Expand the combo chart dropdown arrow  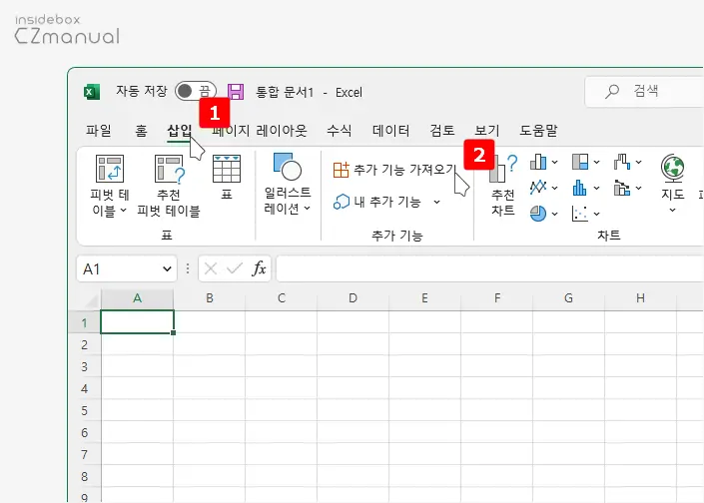point(638,188)
